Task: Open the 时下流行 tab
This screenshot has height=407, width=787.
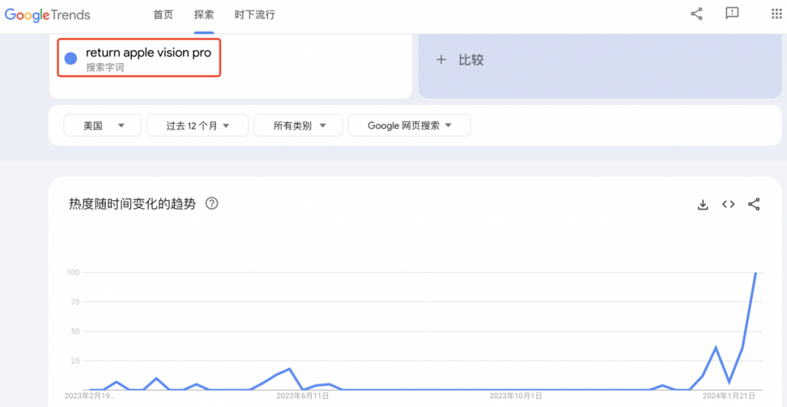Action: [255, 15]
